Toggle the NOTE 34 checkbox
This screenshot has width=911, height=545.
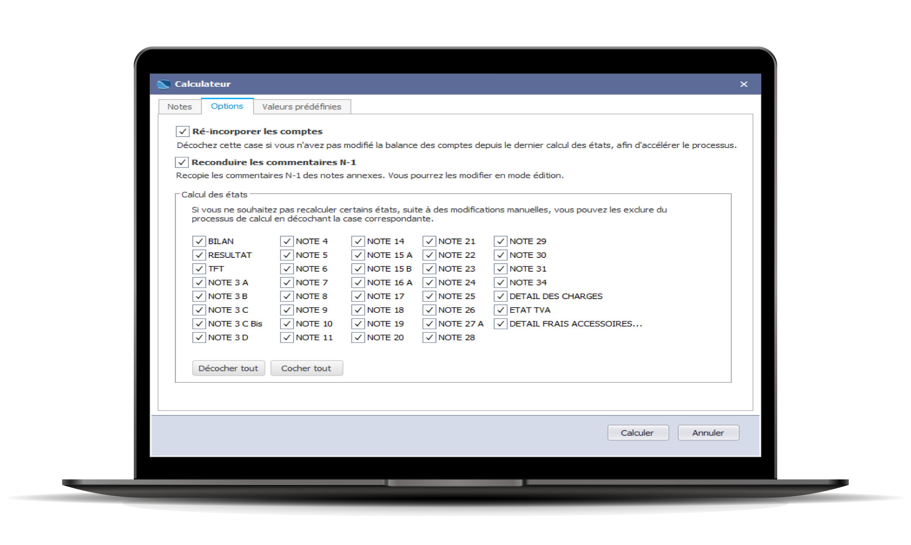coord(500,282)
